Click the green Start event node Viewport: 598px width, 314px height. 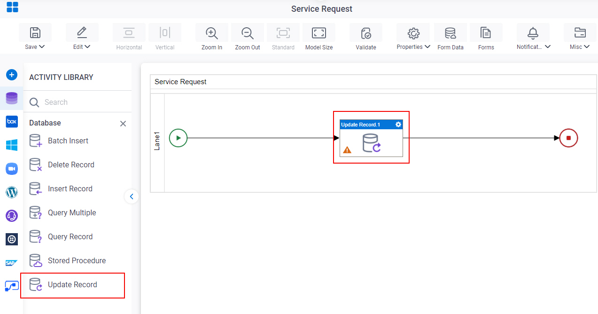click(x=178, y=138)
